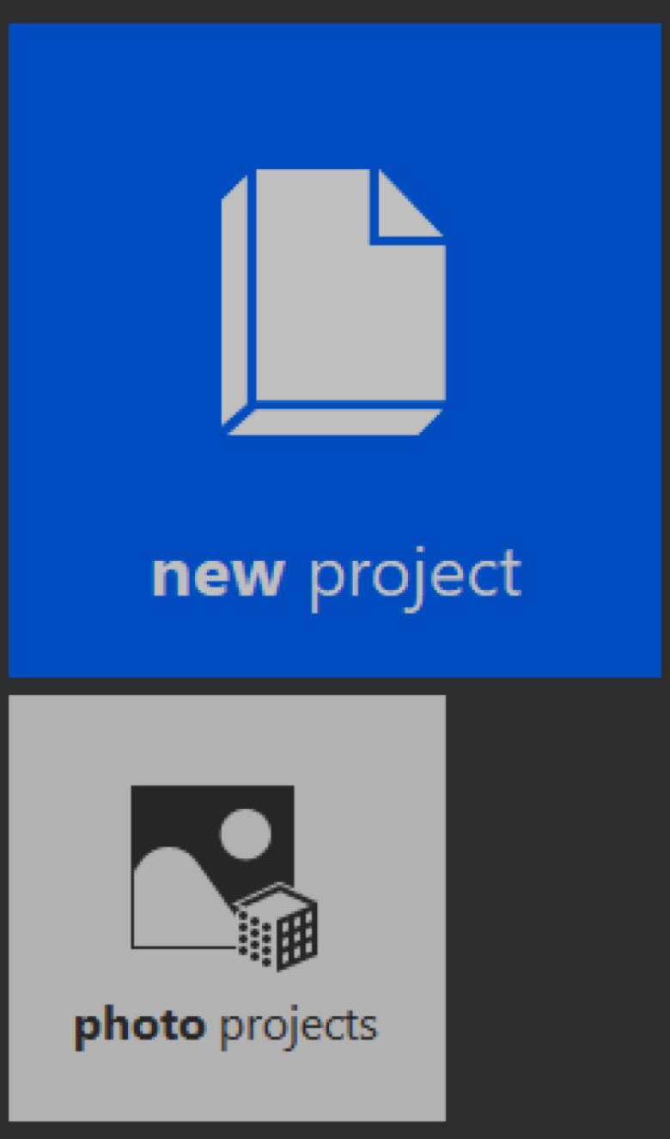The width and height of the screenshot is (670, 1139).
Task: Select the blue new project tile
Action: coord(335,350)
